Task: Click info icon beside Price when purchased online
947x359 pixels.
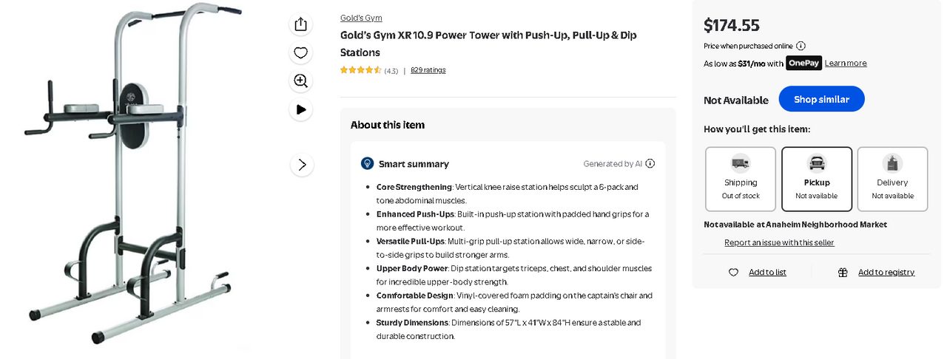Action: (x=801, y=46)
